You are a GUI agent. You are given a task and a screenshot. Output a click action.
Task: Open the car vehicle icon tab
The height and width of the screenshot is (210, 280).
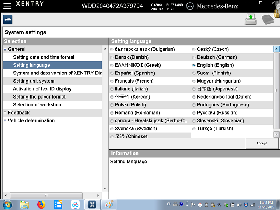8,20
